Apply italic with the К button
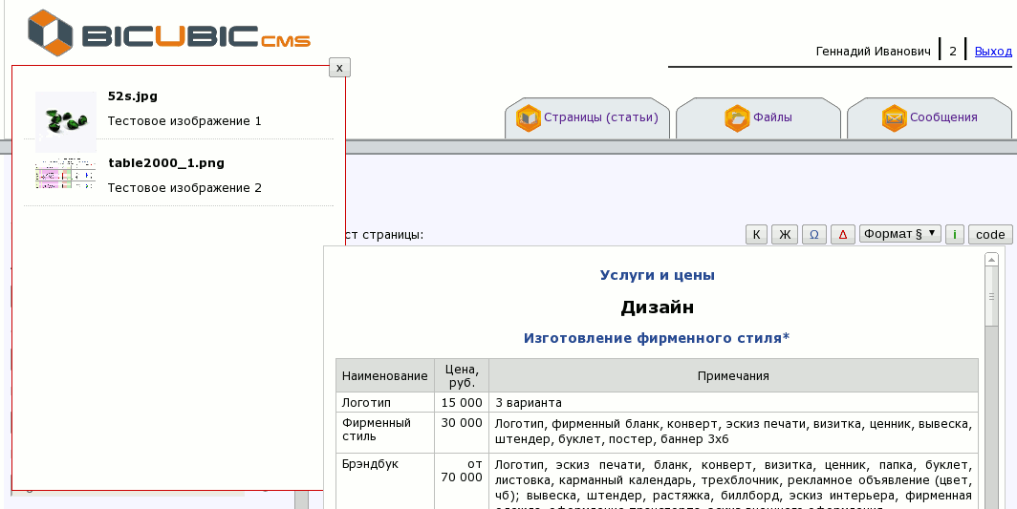 (x=756, y=235)
